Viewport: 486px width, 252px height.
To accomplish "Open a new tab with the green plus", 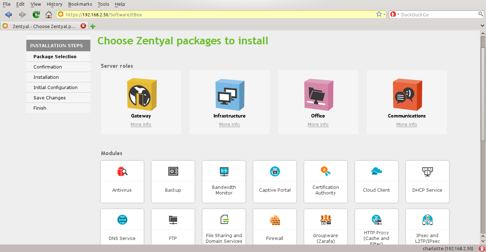I will [93, 26].
